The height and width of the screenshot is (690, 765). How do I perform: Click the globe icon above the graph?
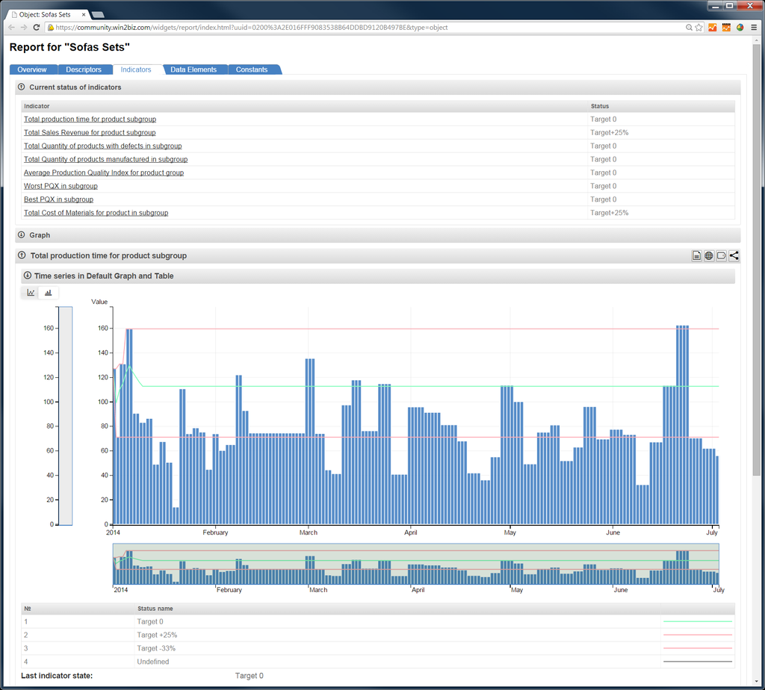[x=707, y=255]
